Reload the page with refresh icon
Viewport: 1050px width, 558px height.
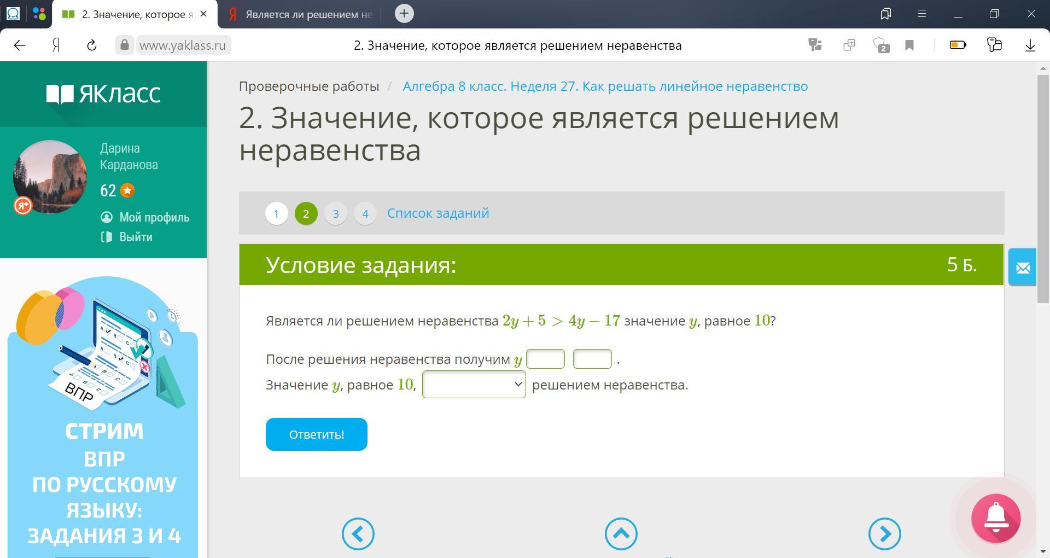92,45
